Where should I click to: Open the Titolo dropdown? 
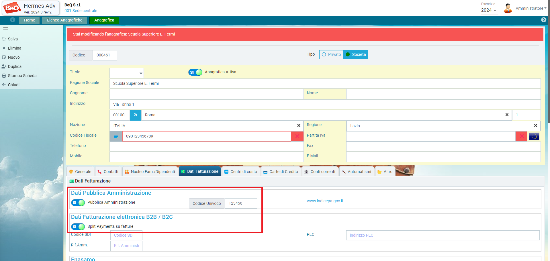tap(127, 73)
